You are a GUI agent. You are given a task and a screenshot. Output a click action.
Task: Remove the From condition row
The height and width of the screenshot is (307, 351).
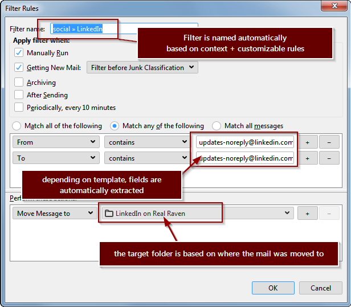pyautogui.click(x=329, y=142)
